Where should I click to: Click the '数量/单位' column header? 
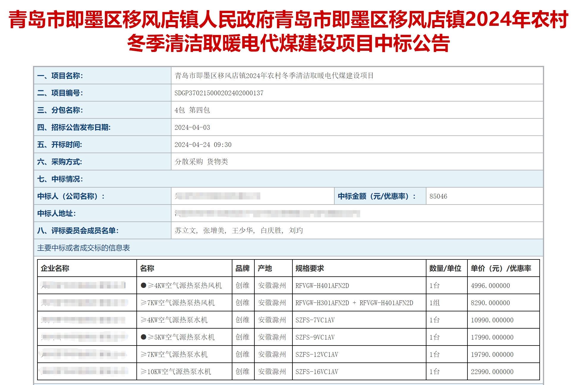click(x=445, y=268)
